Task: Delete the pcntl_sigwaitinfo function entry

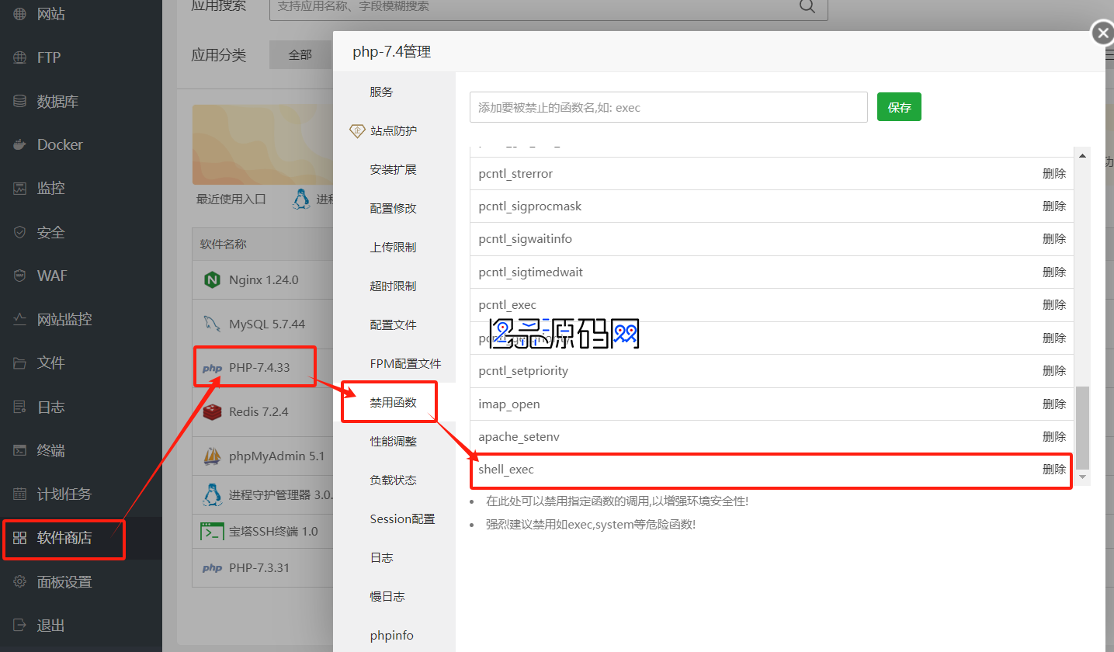Action: (1054, 239)
